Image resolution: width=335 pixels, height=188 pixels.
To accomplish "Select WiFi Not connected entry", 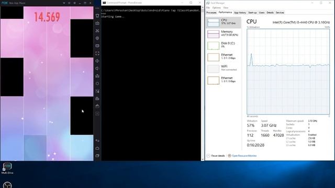I will (224, 68).
